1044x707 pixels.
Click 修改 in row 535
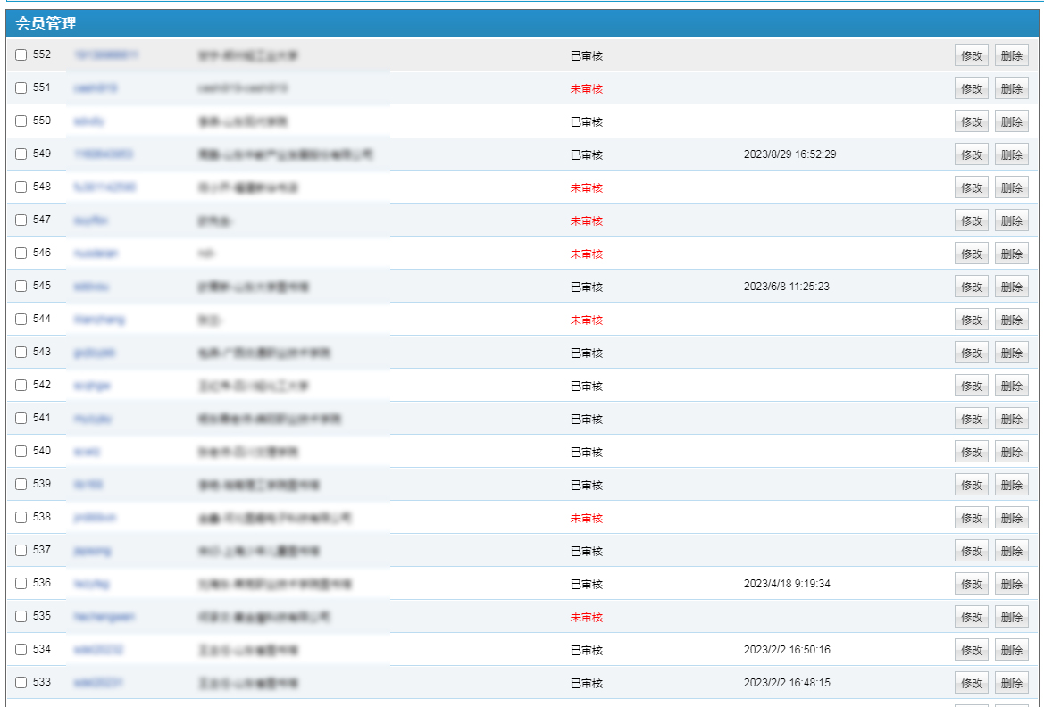971,617
